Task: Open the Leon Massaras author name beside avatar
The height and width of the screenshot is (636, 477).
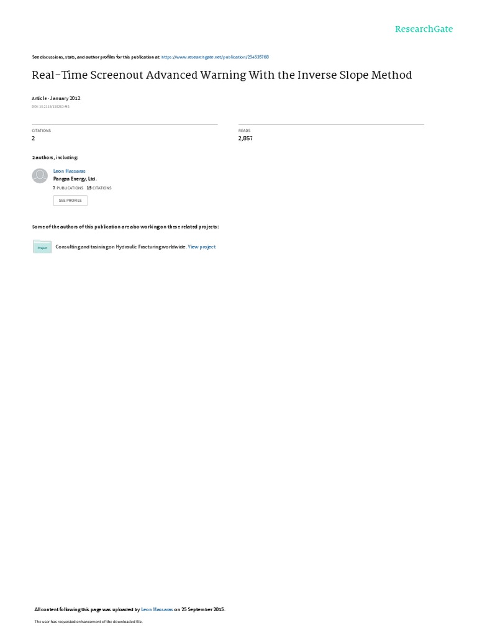Action: (70, 171)
